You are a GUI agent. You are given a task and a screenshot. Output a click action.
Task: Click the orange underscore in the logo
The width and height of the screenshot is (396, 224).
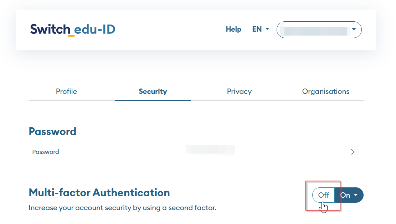click(71, 36)
